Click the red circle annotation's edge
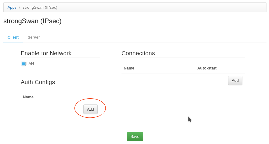The height and width of the screenshot is (144, 269). pyautogui.click(x=75, y=108)
